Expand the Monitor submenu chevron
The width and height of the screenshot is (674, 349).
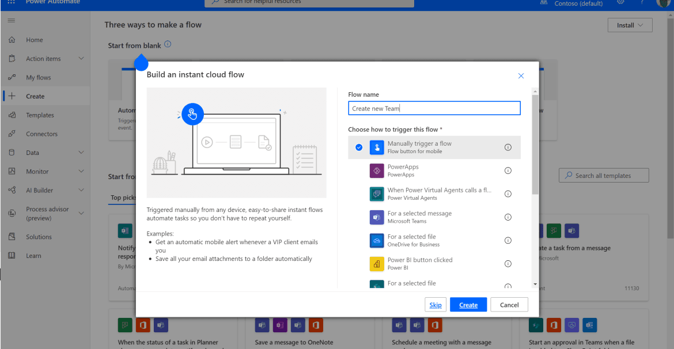pyautogui.click(x=81, y=171)
